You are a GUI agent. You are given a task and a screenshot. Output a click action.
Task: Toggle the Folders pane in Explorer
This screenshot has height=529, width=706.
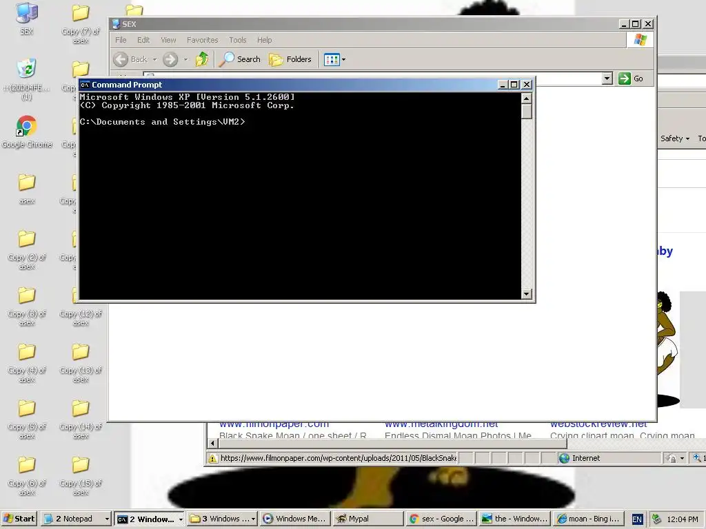coord(290,59)
